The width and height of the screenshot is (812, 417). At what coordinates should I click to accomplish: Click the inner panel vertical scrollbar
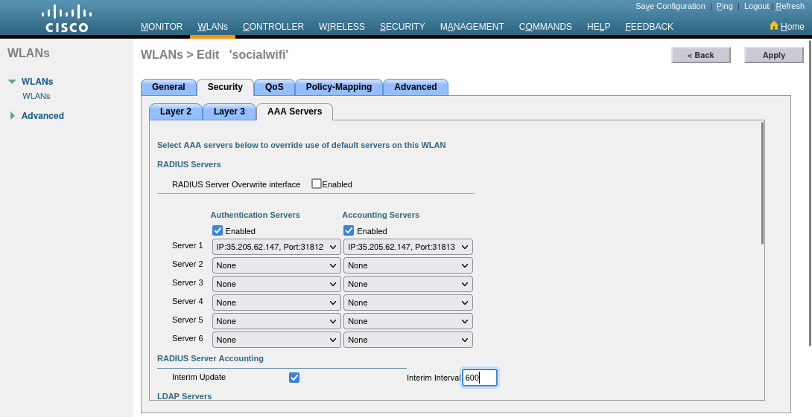pos(762,183)
